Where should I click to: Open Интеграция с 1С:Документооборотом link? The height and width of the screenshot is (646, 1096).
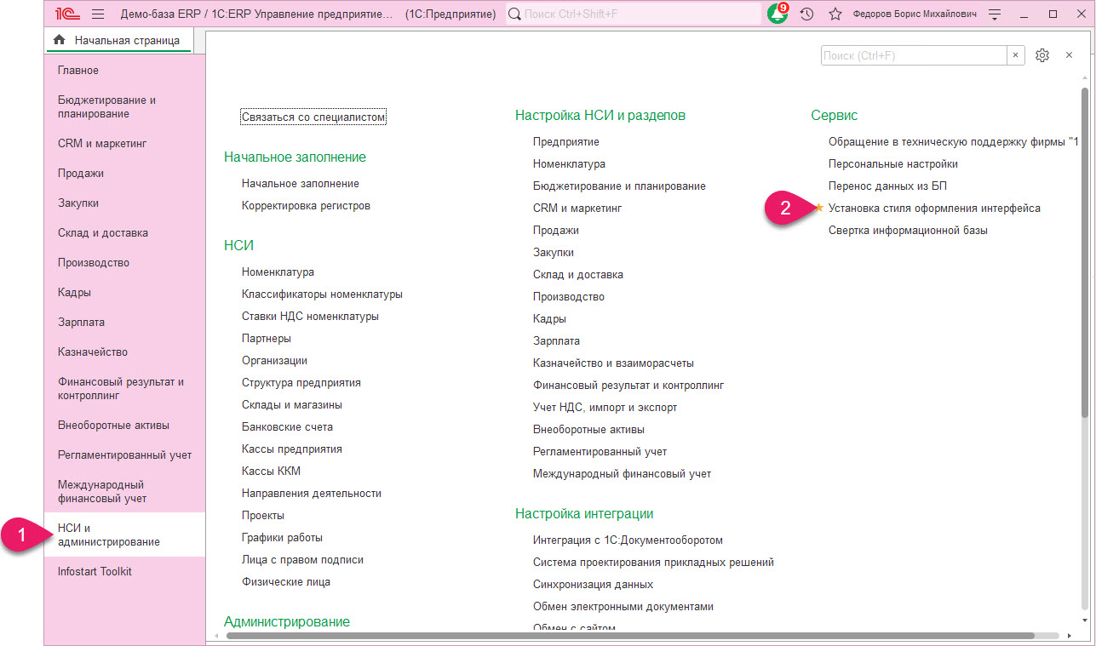pyautogui.click(x=628, y=540)
